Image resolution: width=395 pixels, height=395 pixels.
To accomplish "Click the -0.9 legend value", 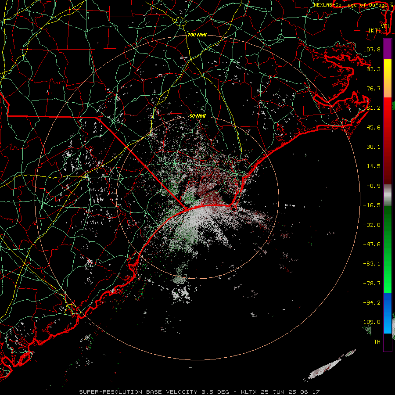I will point(373,186).
